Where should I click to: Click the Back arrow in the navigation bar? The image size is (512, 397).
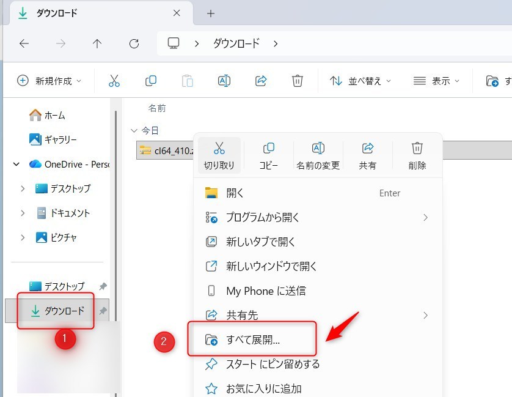(x=24, y=43)
